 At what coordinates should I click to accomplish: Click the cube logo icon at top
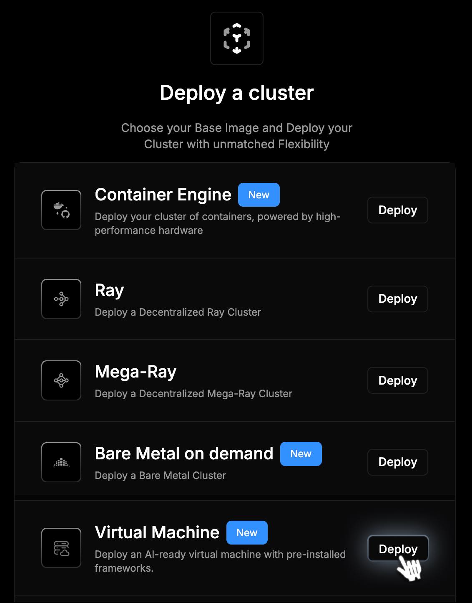click(237, 38)
